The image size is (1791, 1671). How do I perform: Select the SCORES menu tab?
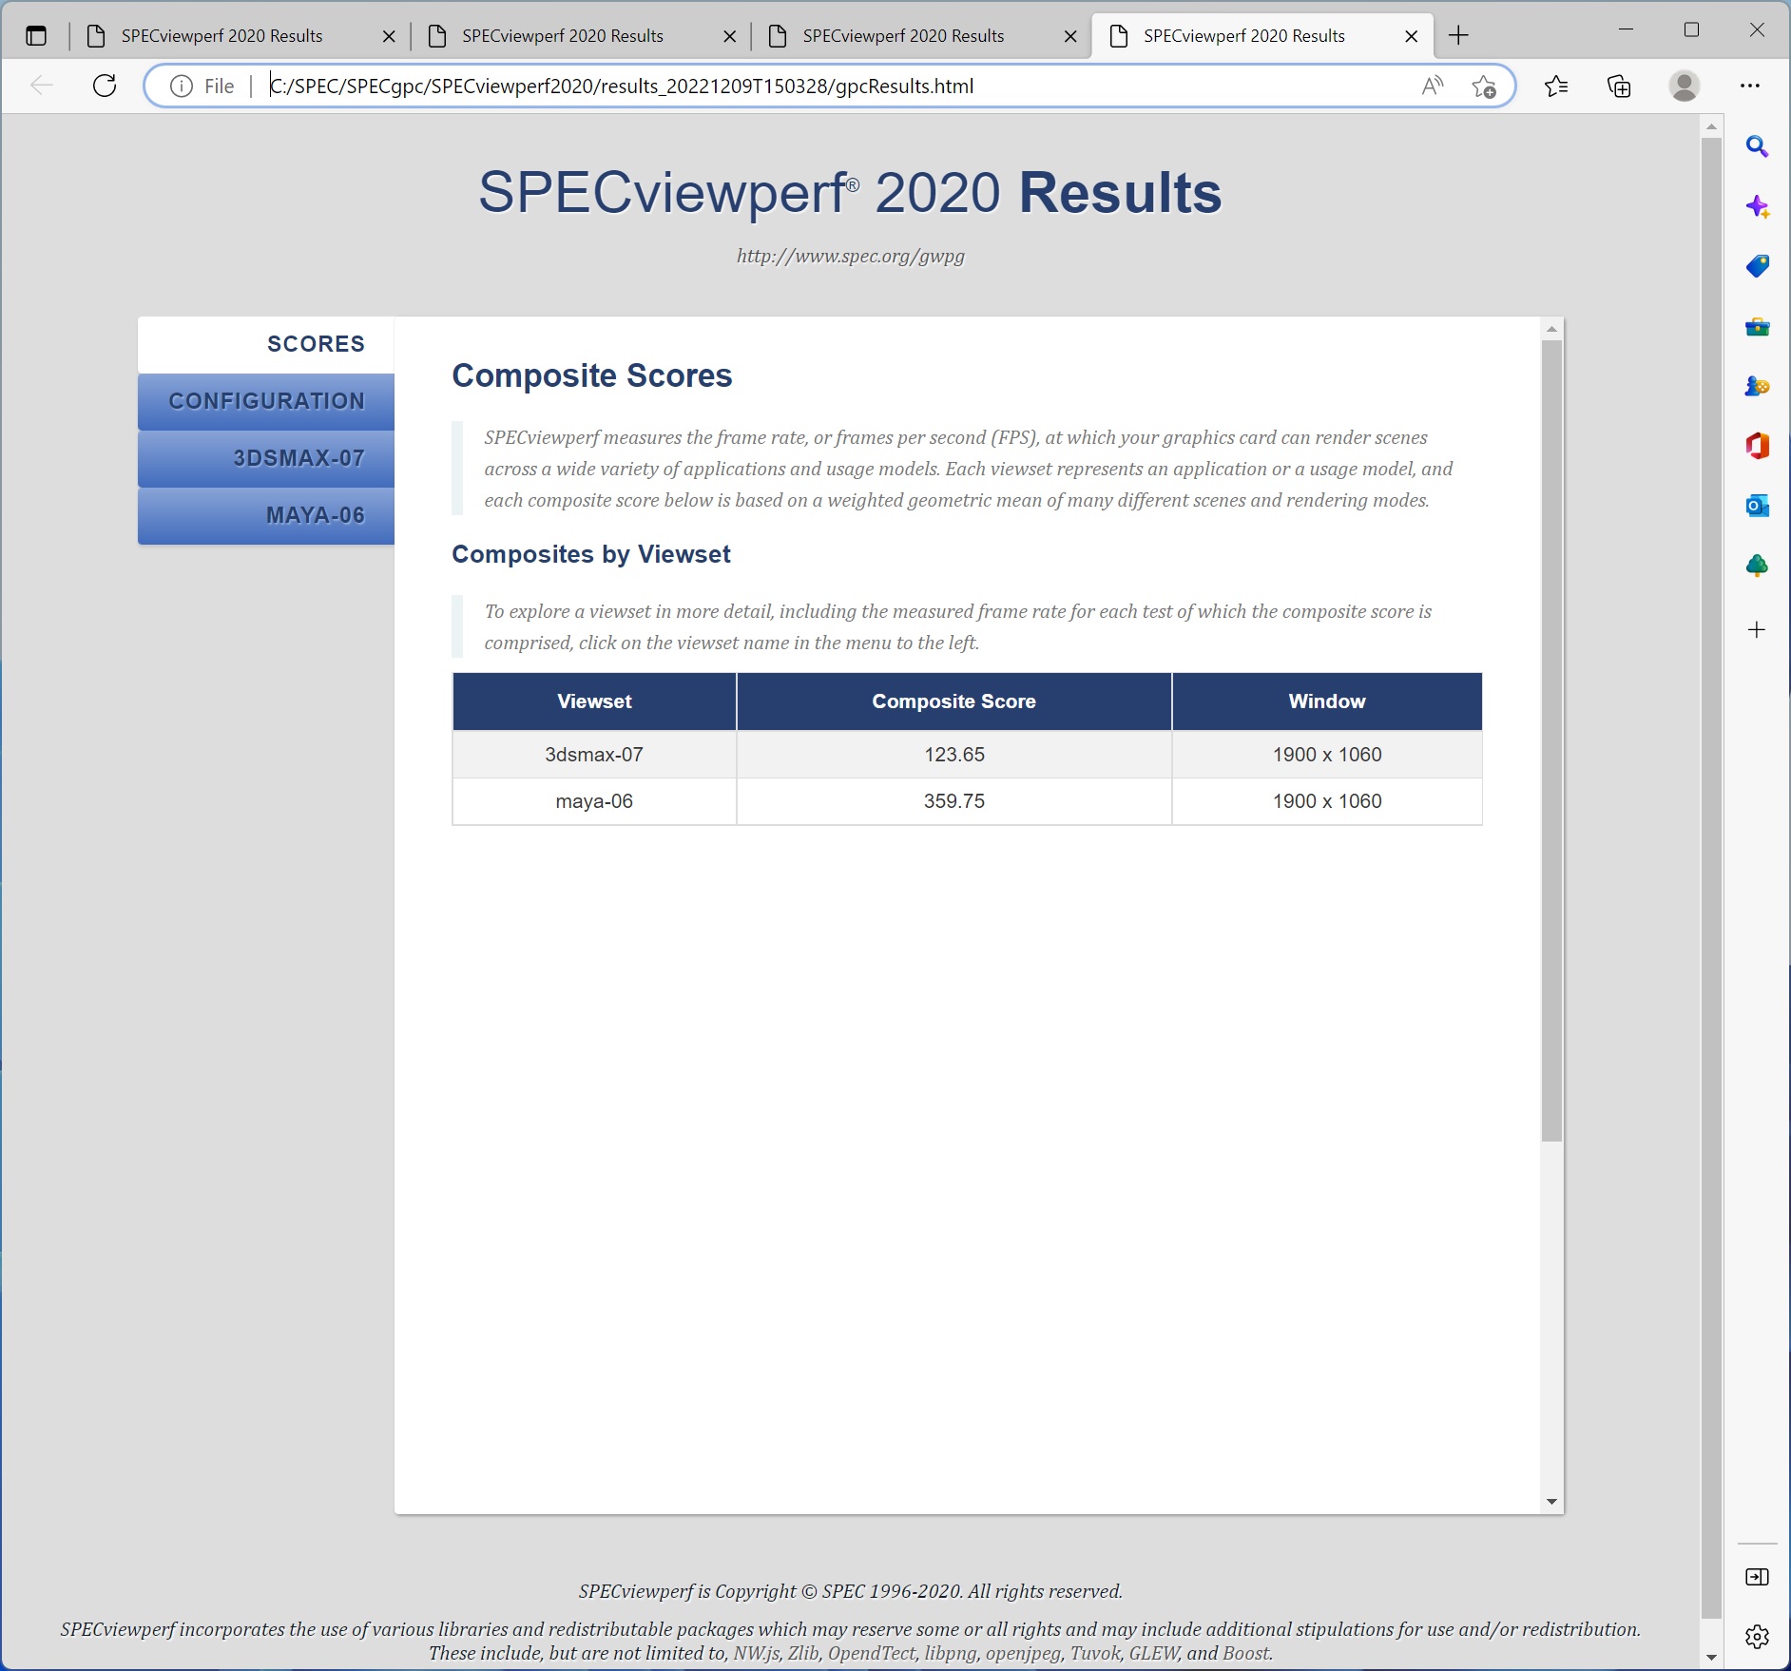click(266, 344)
